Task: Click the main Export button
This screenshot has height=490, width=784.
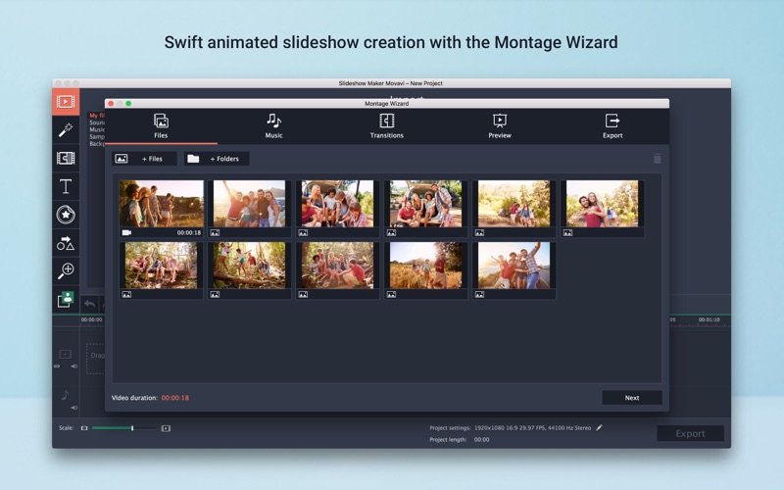Action: [x=690, y=433]
